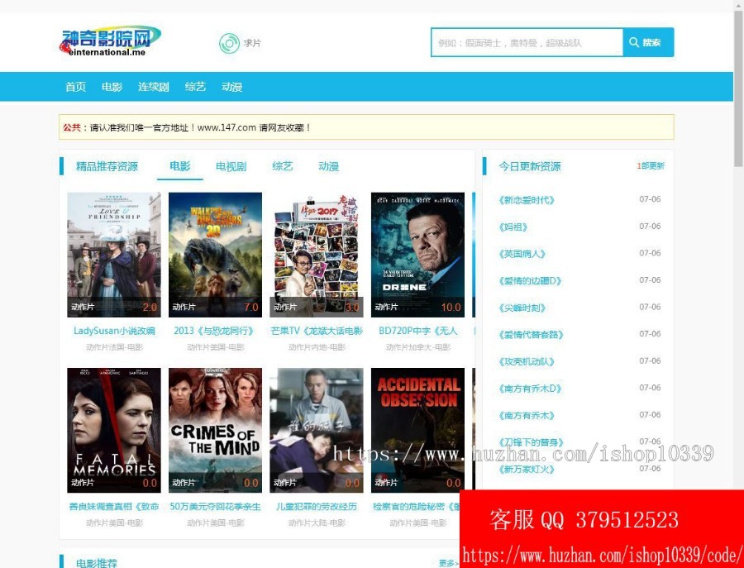This screenshot has height=568, width=744.
Task: Open 《南方有乔木D》 link
Action: click(x=530, y=389)
